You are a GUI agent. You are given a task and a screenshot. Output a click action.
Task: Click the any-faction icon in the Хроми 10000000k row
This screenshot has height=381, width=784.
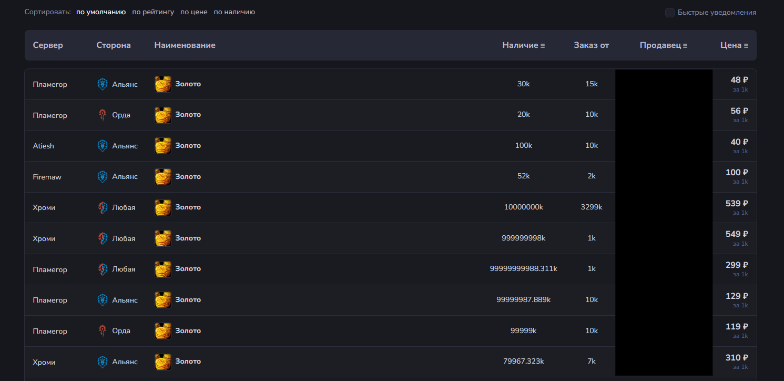click(x=103, y=207)
